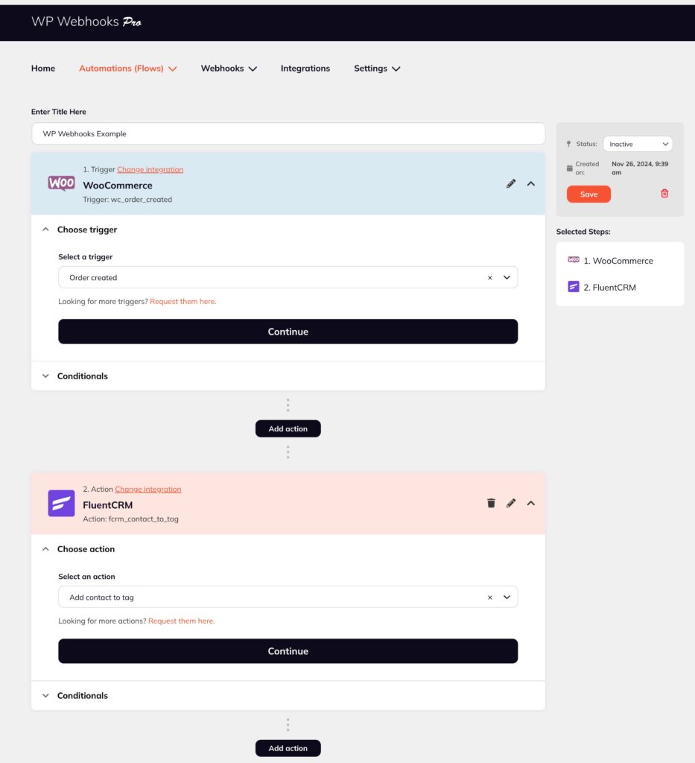This screenshot has height=763, width=695.
Task: Click Change integration link for the trigger
Action: 150,169
